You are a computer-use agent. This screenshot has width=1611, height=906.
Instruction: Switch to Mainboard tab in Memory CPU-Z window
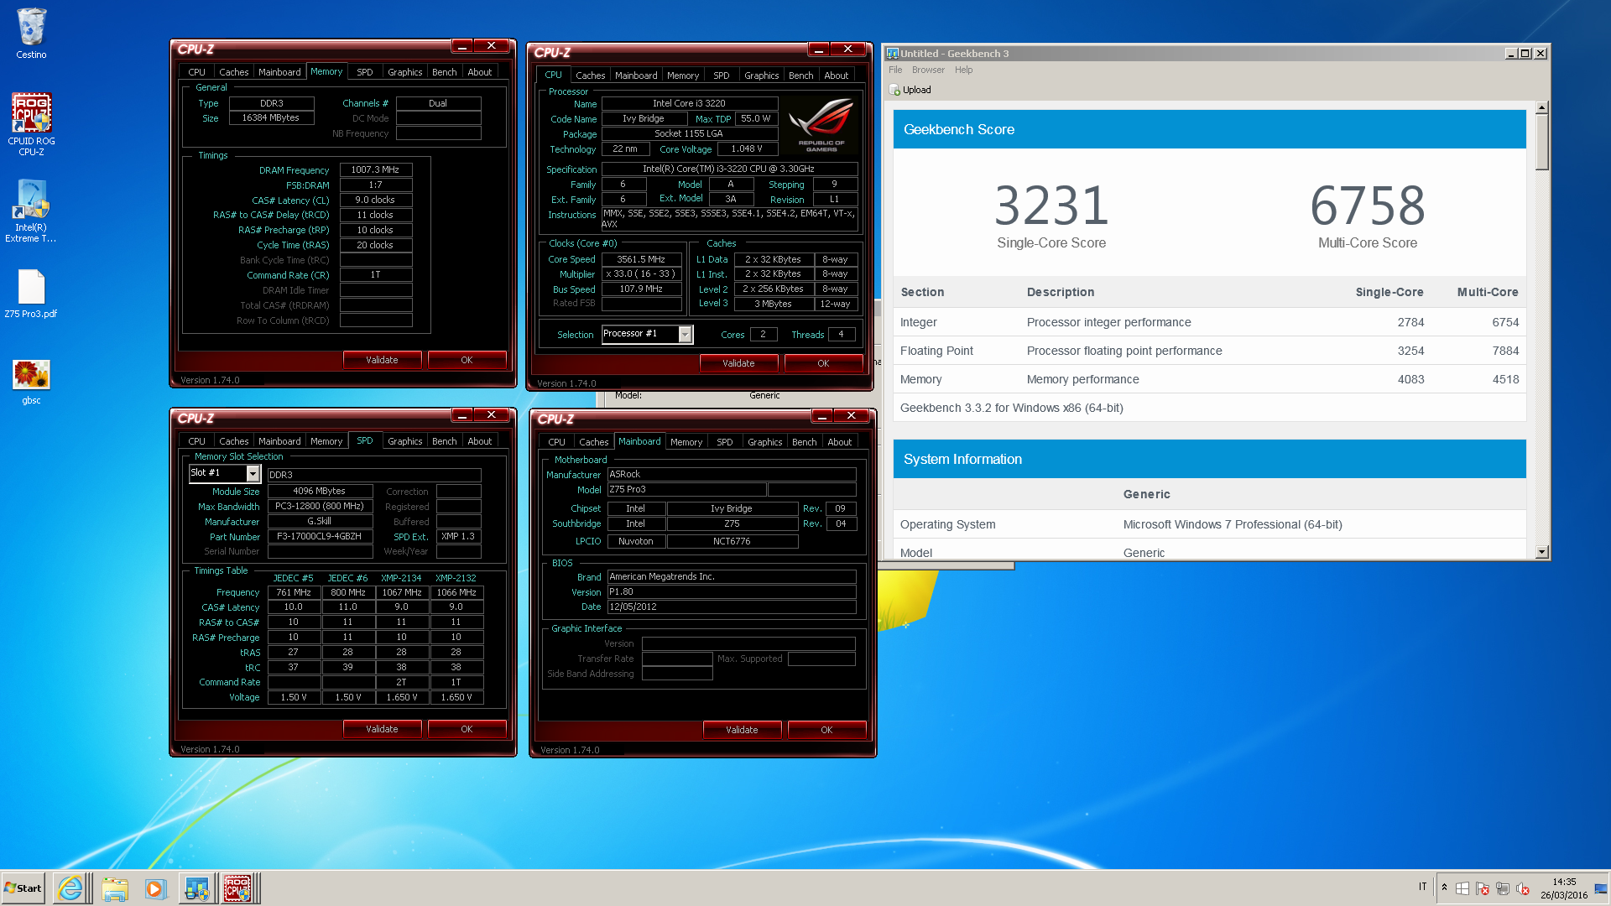tap(279, 72)
